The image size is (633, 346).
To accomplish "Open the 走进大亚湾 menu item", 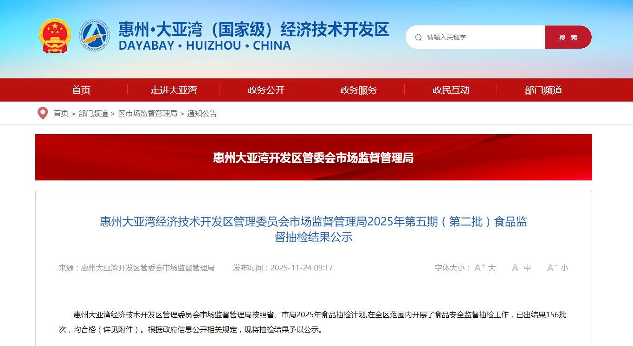I will (x=174, y=90).
